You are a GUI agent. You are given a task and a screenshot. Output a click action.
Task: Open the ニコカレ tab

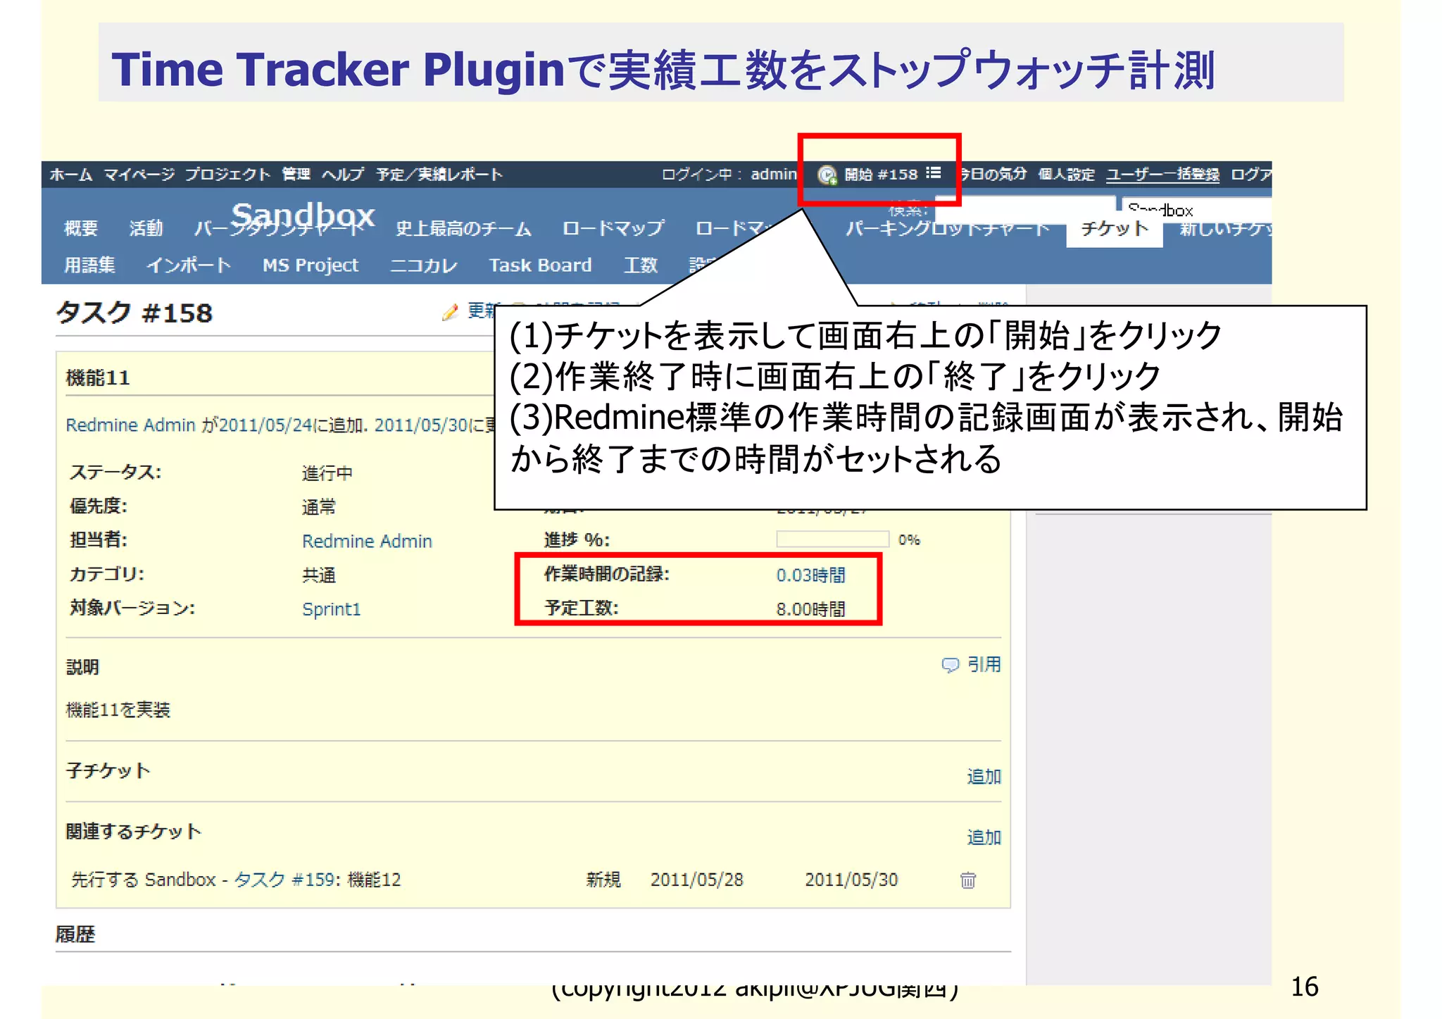pos(424,265)
